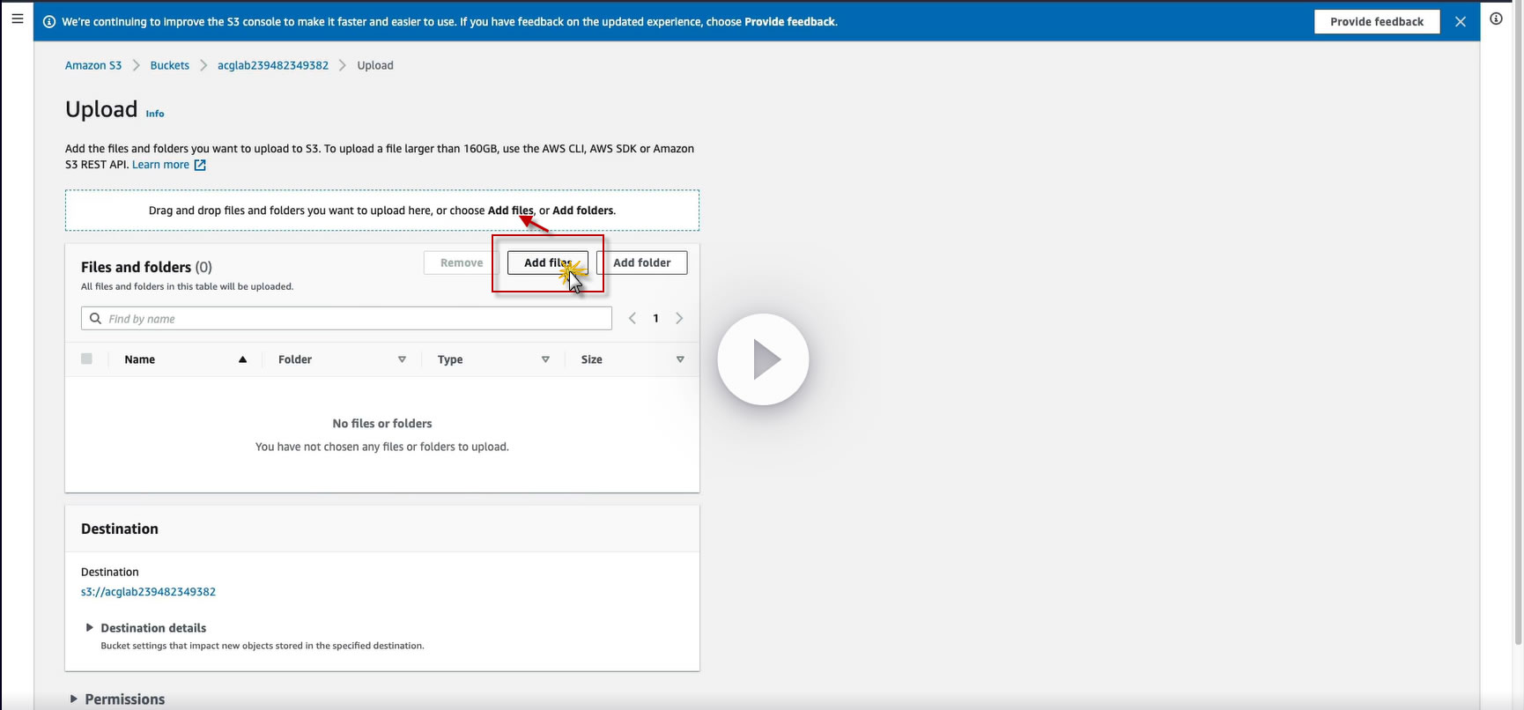The height and width of the screenshot is (710, 1524).
Task: Open the hamburger navigation menu
Action: tap(18, 18)
